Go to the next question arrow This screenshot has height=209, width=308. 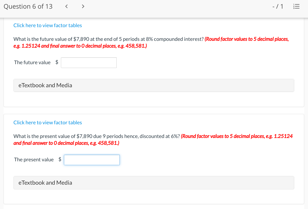(x=83, y=7)
